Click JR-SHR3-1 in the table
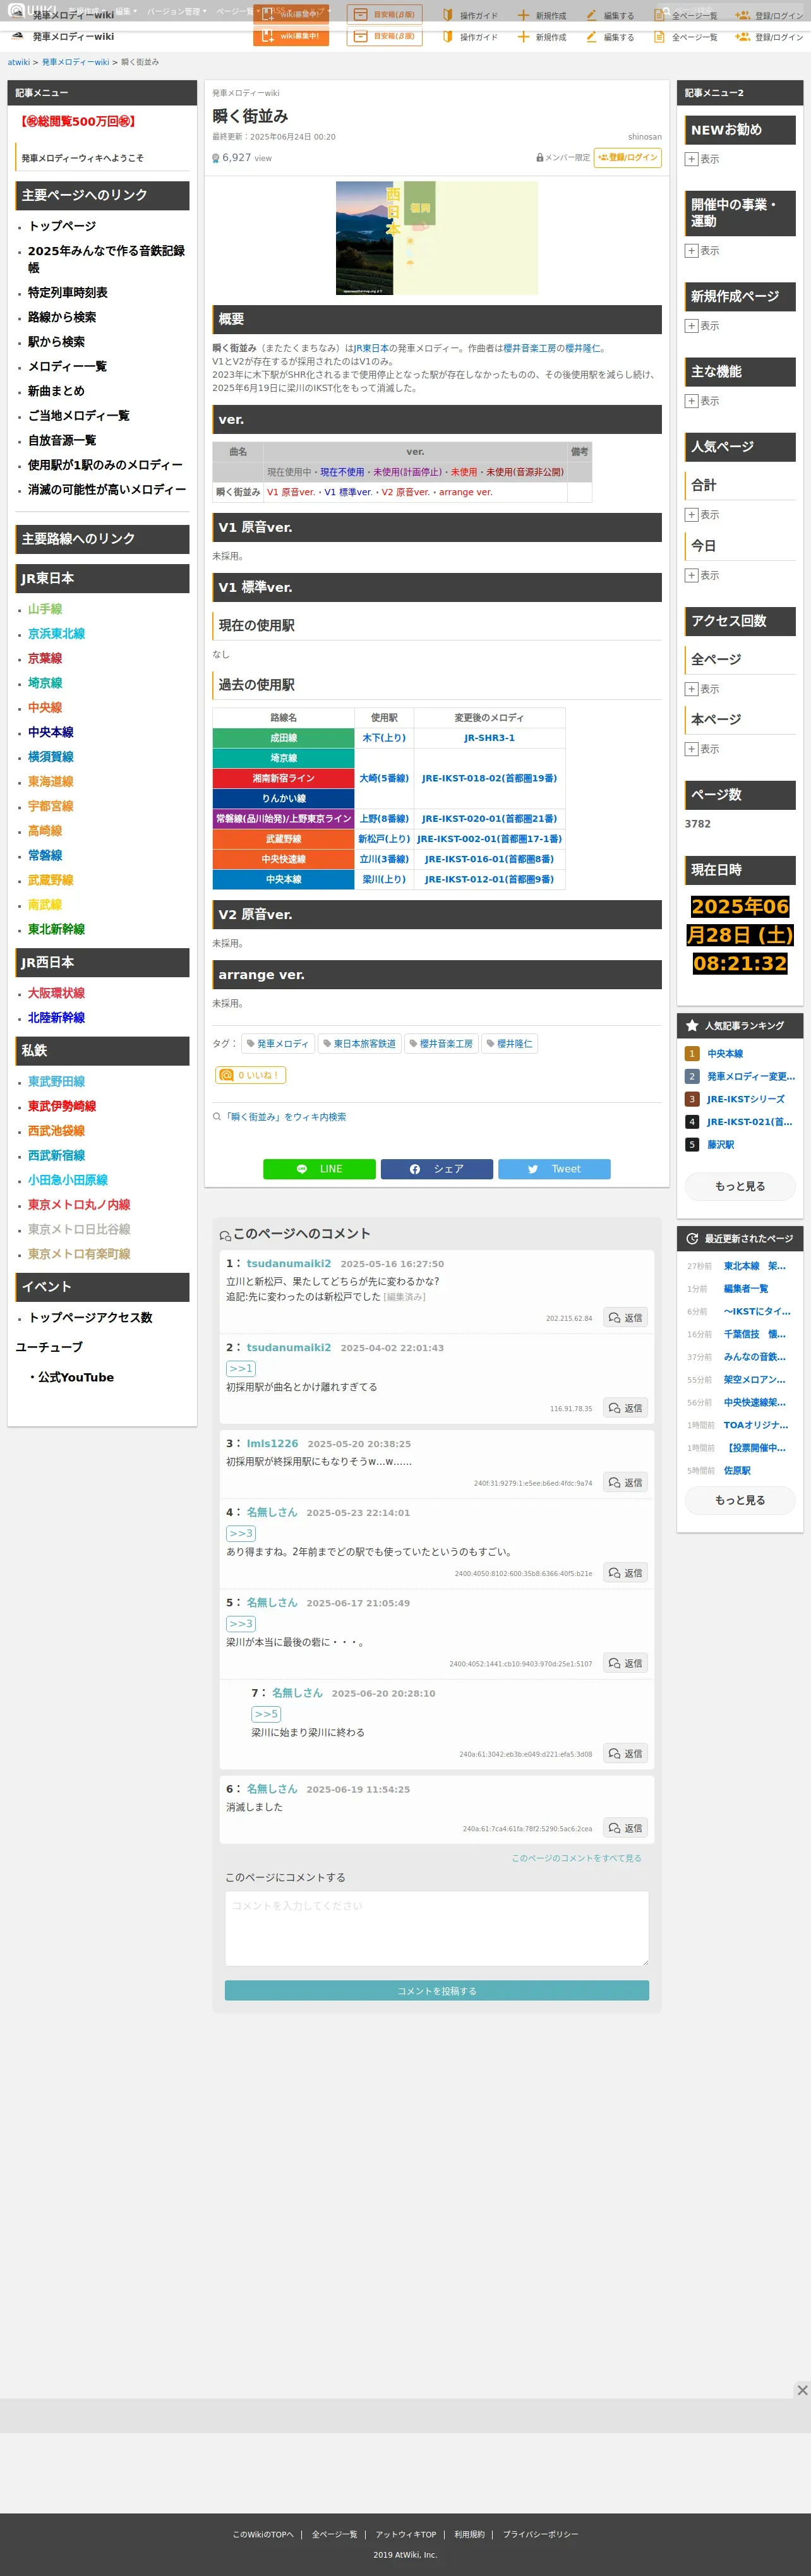 tap(489, 738)
